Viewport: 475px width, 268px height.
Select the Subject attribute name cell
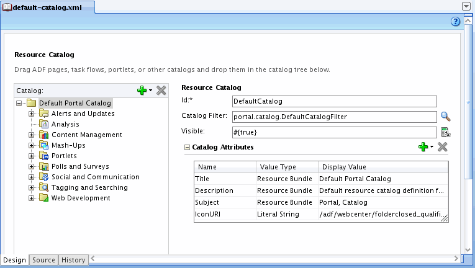click(x=225, y=202)
